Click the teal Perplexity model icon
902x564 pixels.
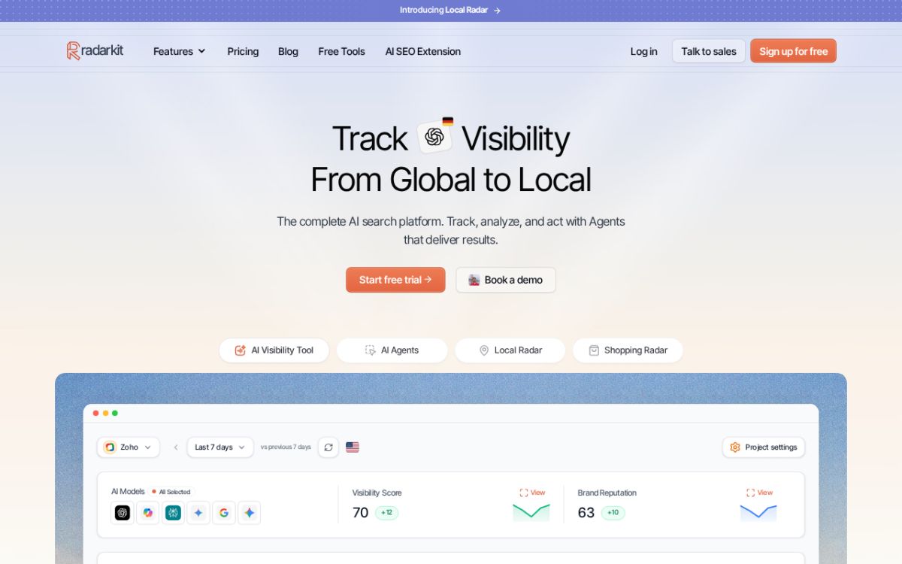click(174, 513)
